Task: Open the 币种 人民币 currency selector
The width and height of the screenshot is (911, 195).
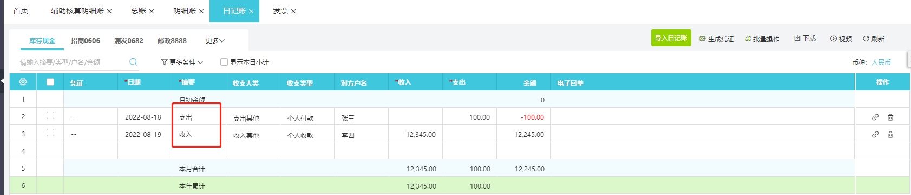Action: (x=881, y=62)
